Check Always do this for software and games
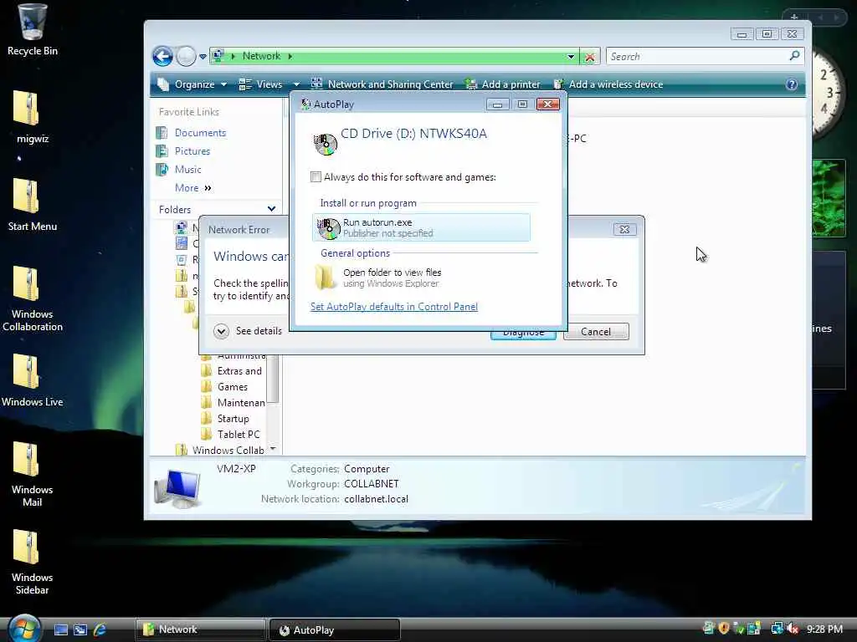 pyautogui.click(x=316, y=177)
